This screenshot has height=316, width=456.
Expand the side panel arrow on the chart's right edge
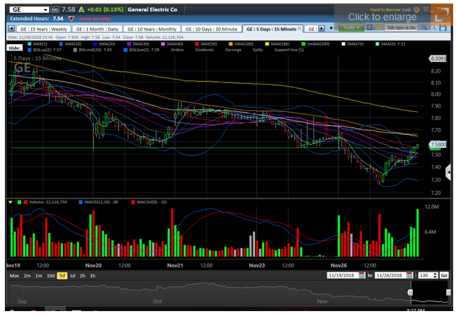click(x=448, y=173)
